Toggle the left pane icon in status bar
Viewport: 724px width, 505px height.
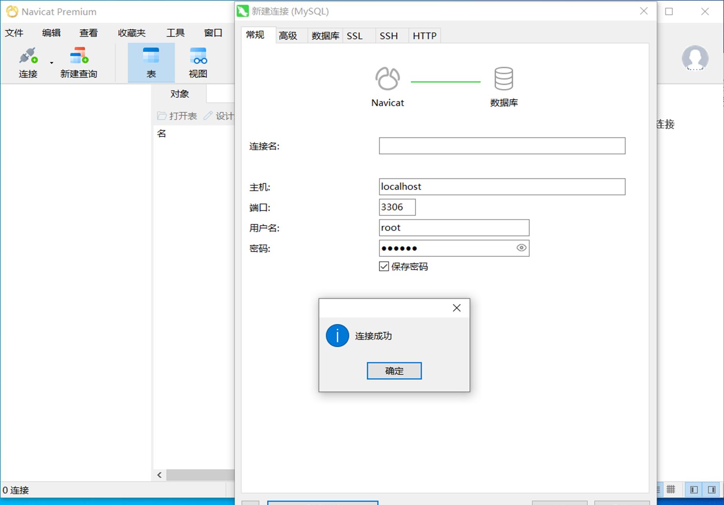pyautogui.click(x=694, y=489)
